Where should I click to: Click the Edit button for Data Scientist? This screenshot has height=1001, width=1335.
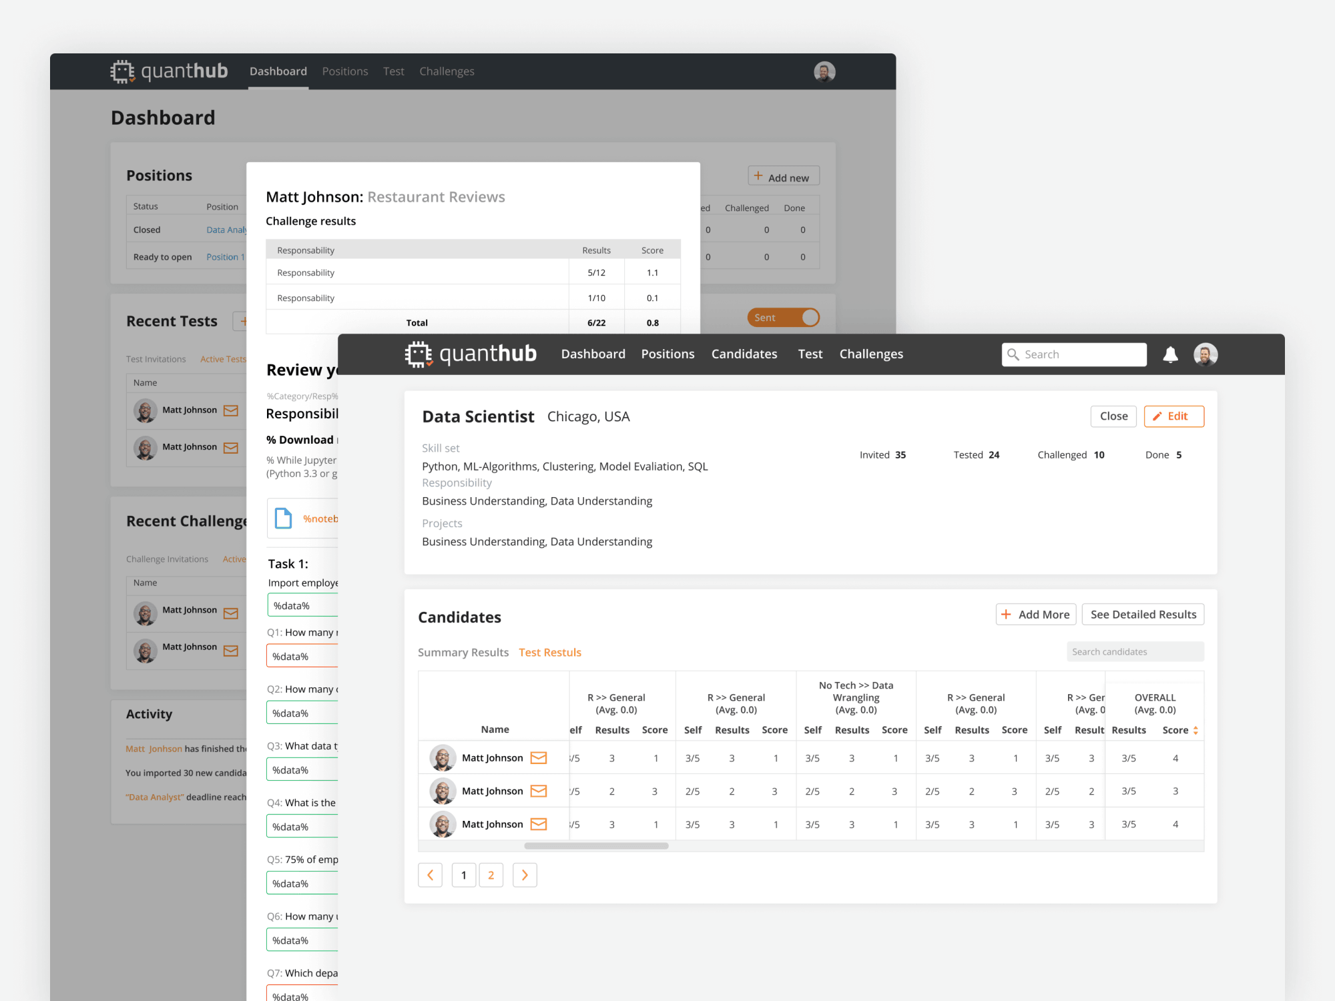tap(1174, 416)
